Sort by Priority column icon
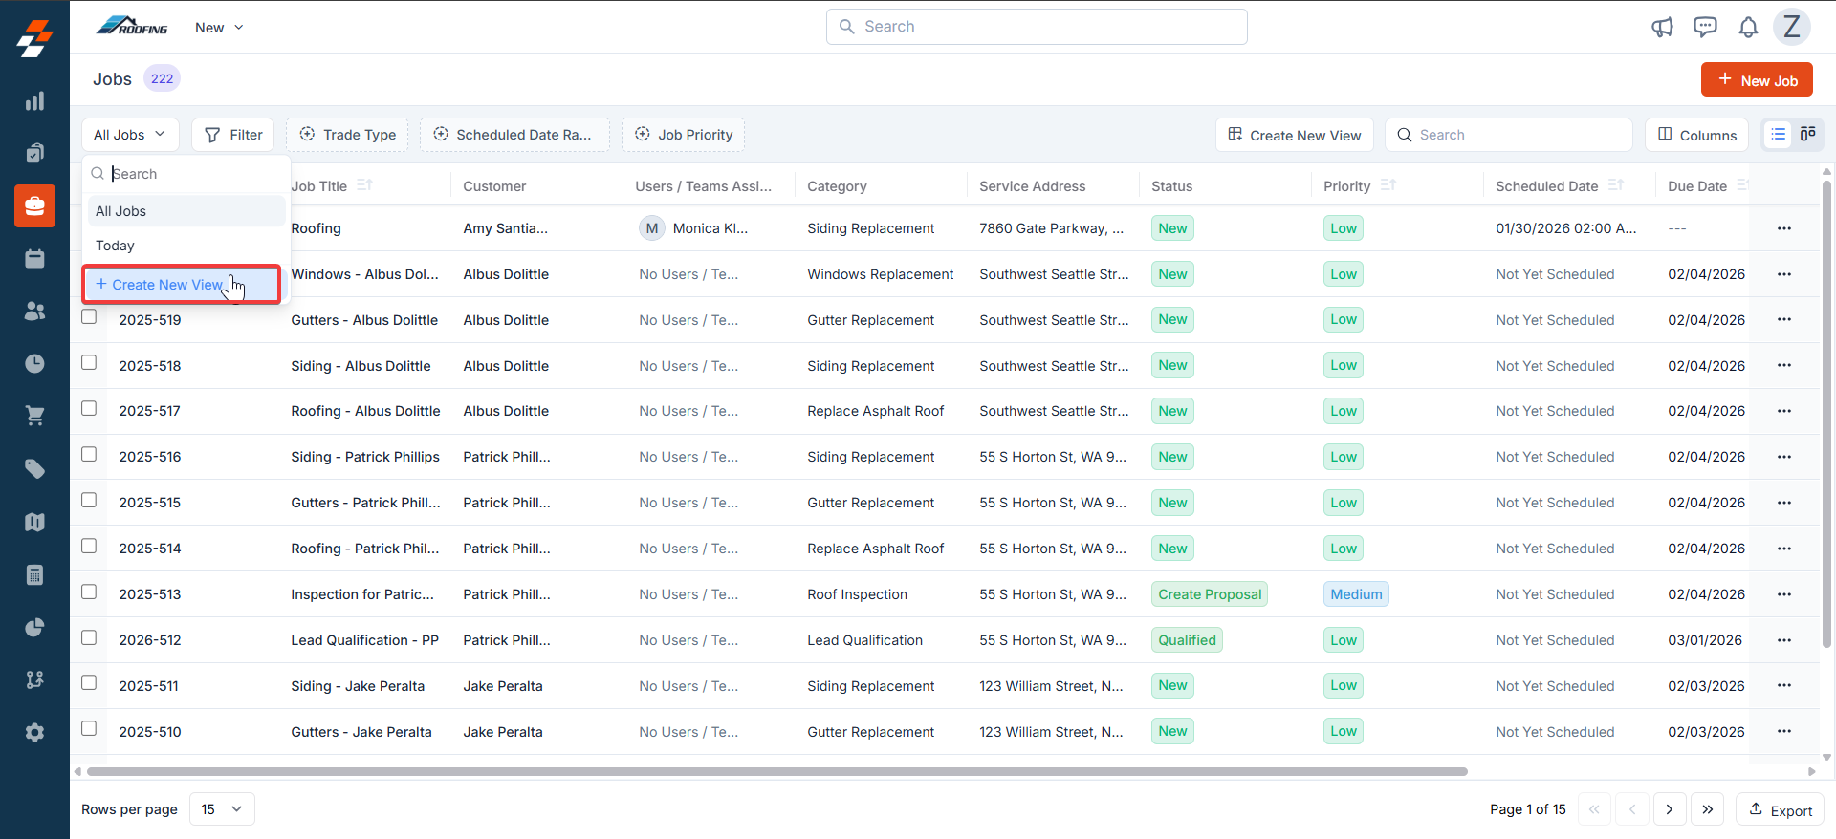Image resolution: width=1836 pixels, height=839 pixels. (1388, 185)
